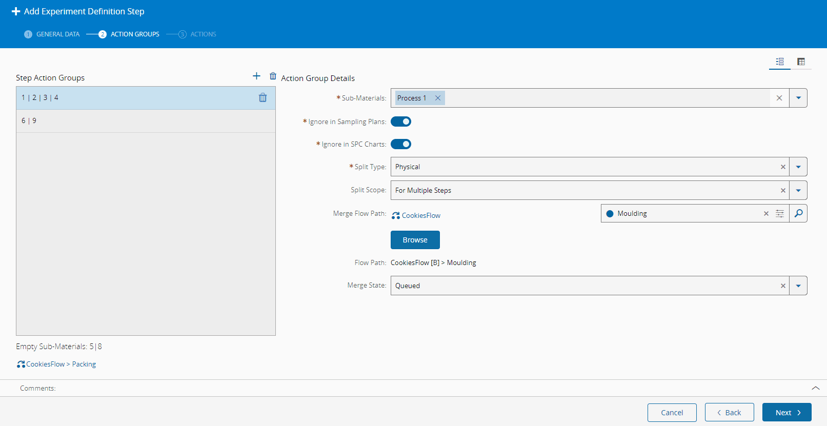Switch to list details view icon

[x=779, y=62]
